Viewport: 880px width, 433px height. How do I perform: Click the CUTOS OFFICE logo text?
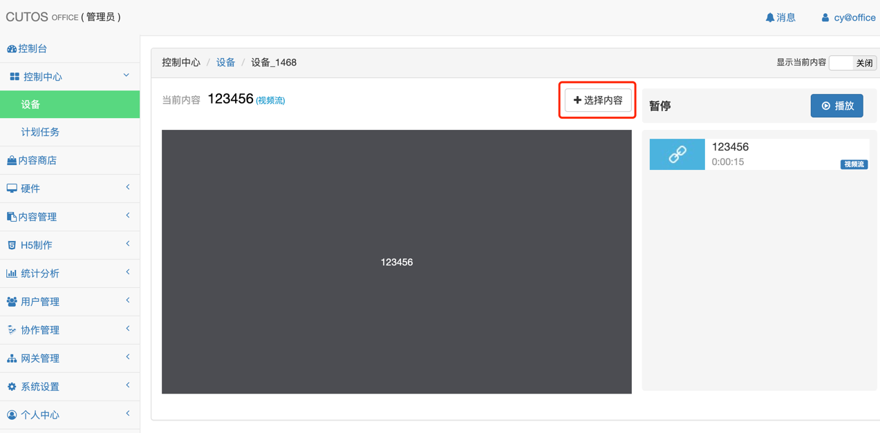pos(42,17)
